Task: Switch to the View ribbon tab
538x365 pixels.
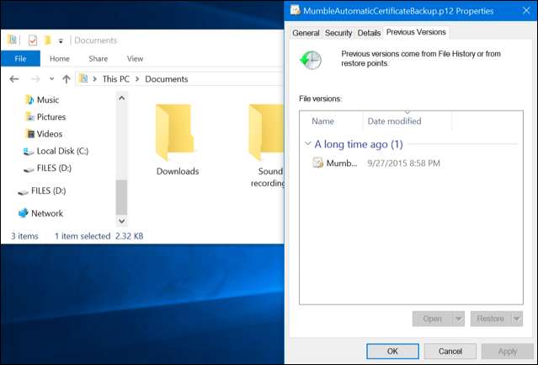Action: 135,59
